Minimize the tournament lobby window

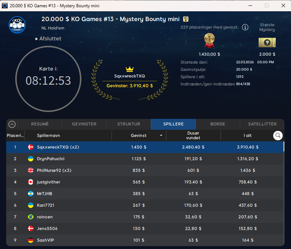[x=250, y=5]
